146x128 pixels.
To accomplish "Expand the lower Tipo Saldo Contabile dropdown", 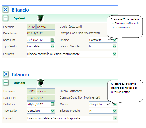I will pos(53,111).
